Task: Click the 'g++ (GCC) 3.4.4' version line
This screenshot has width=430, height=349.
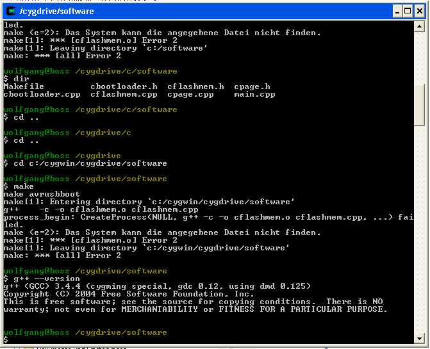Action: tap(157, 286)
